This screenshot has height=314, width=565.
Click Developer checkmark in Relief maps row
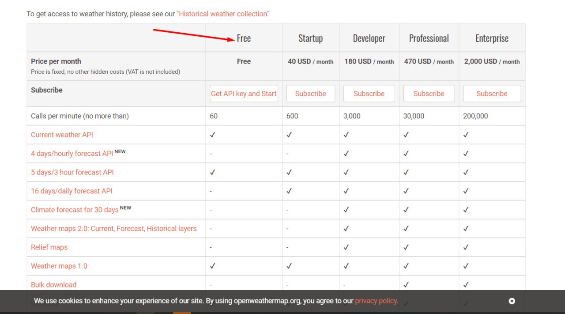pyautogui.click(x=346, y=247)
